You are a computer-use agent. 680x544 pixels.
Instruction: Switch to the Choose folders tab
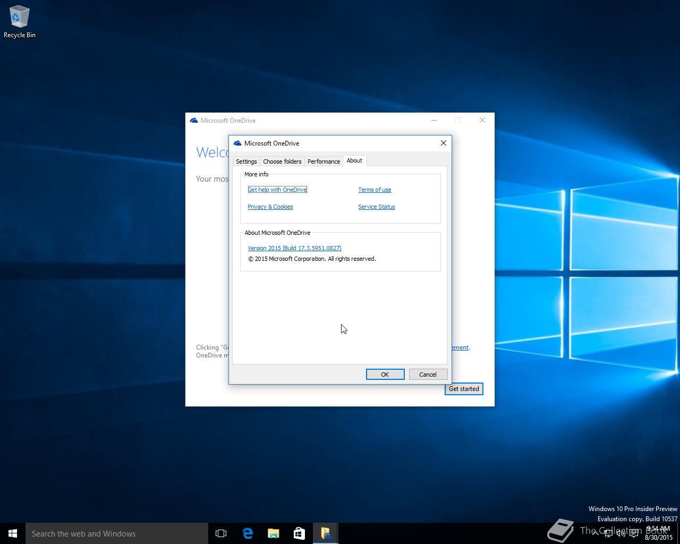point(282,161)
